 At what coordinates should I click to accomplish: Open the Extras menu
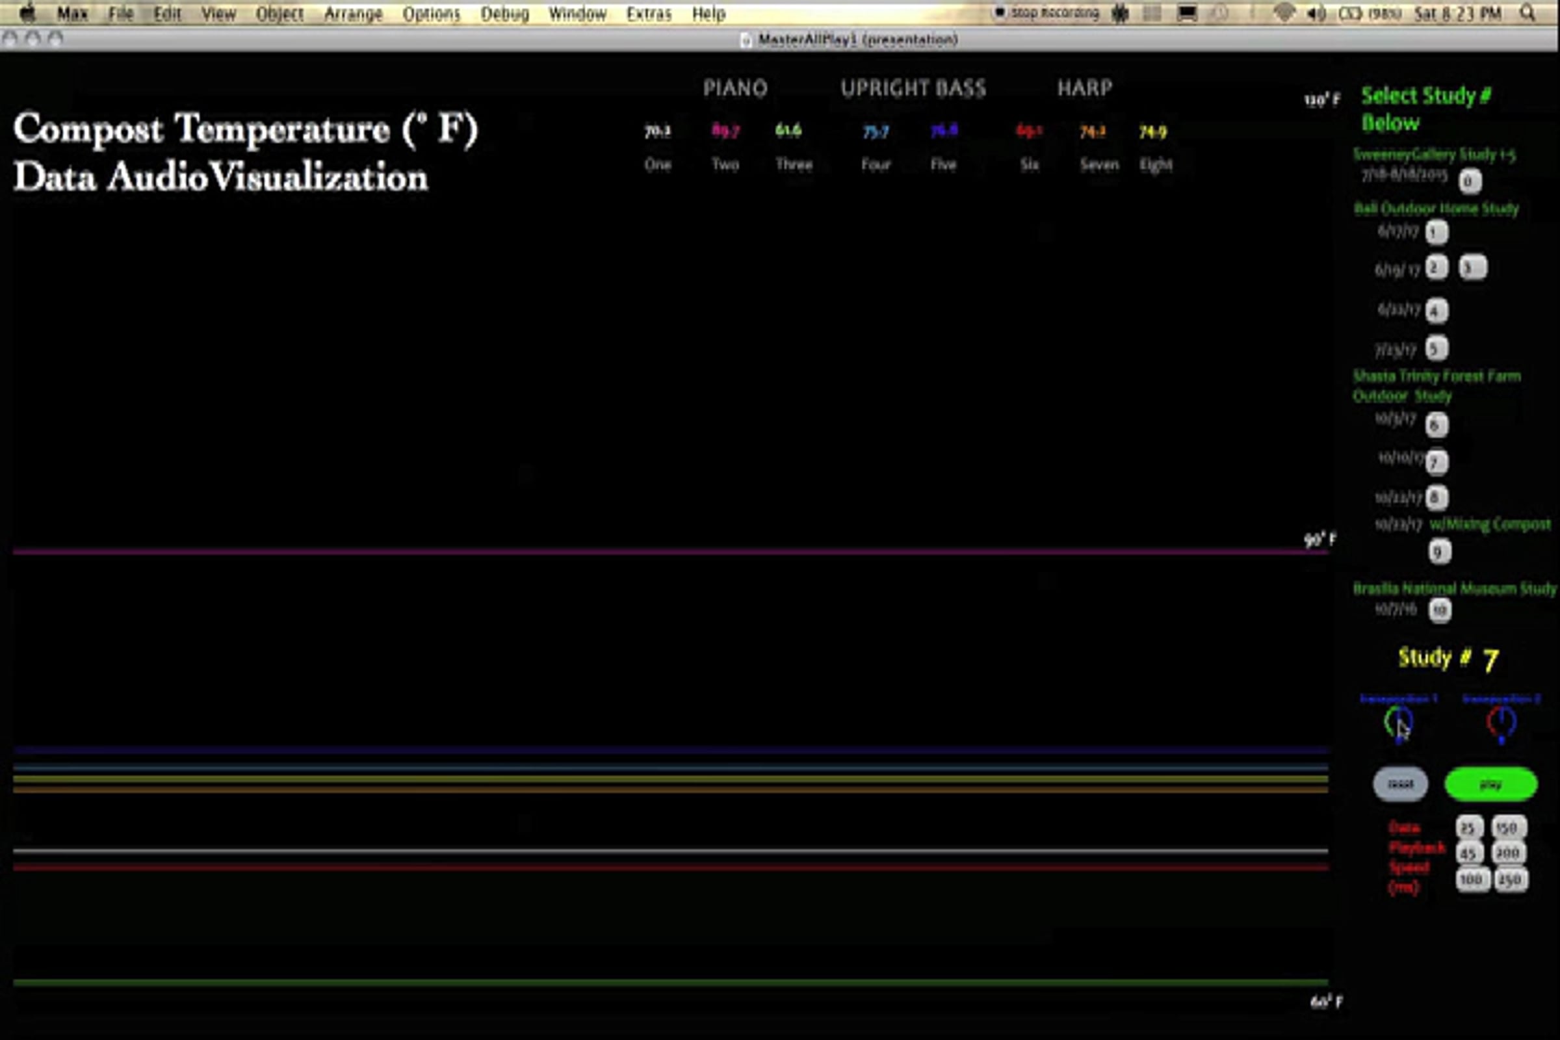click(x=648, y=13)
